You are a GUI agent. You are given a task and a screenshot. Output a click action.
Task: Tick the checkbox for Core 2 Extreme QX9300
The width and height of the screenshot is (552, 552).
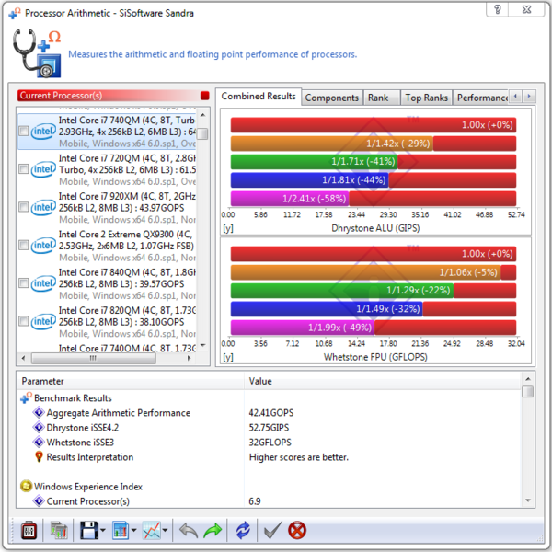24,245
